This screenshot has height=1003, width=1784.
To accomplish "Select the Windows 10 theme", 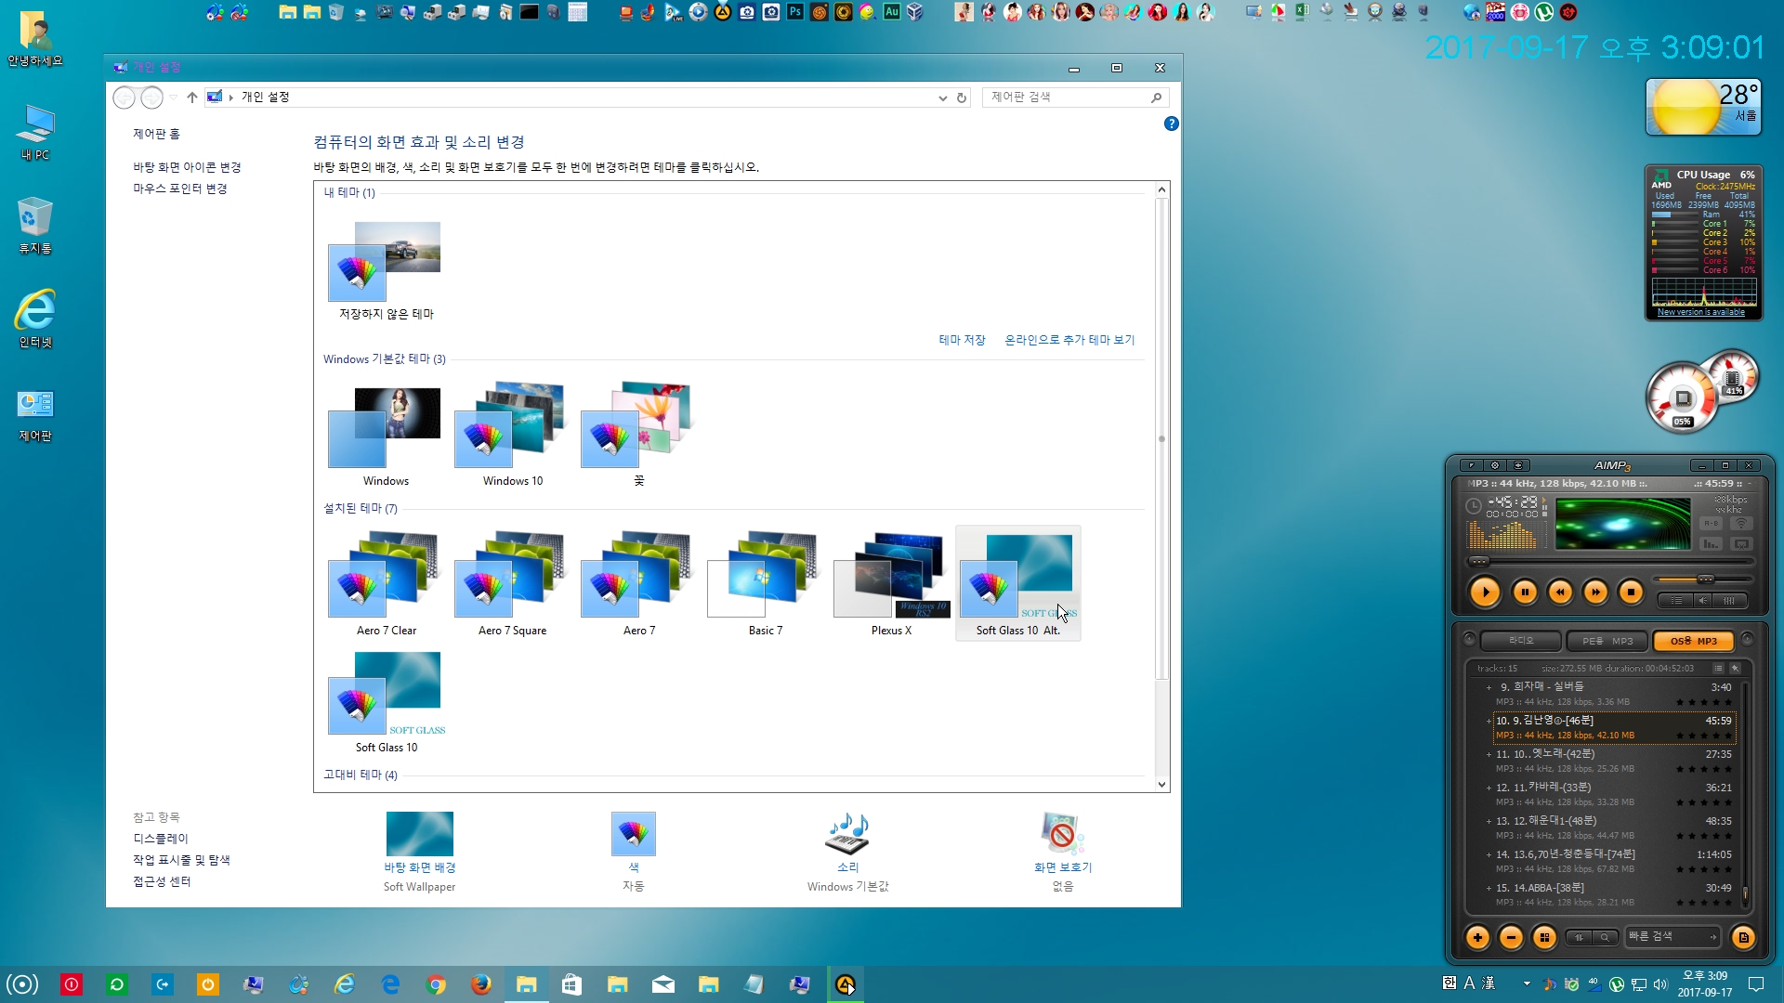I will click(x=512, y=429).
